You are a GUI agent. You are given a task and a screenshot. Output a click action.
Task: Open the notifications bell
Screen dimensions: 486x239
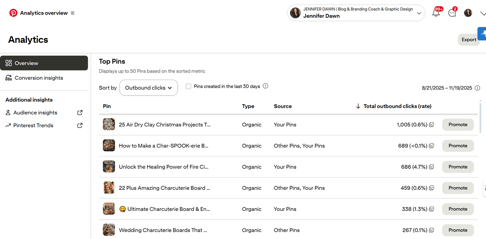pyautogui.click(x=436, y=13)
